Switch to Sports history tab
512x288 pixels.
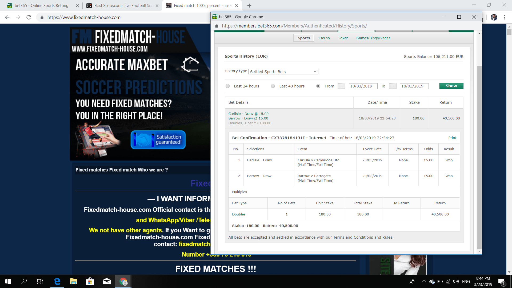(304, 38)
